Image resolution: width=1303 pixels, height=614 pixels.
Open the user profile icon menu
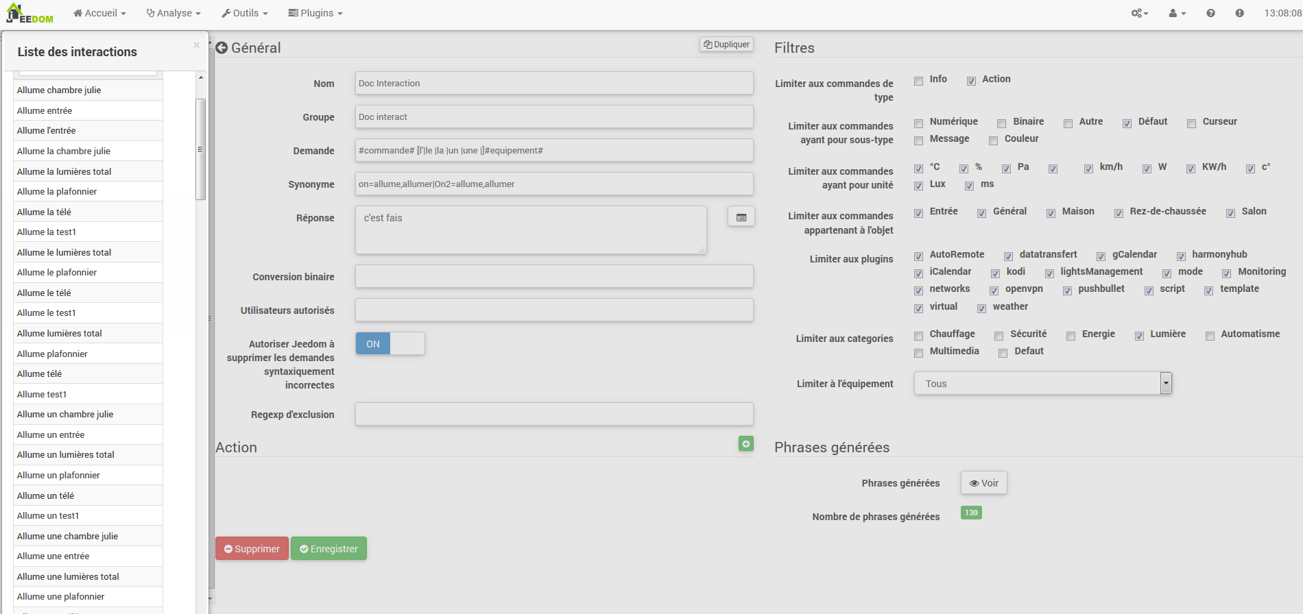point(1177,13)
